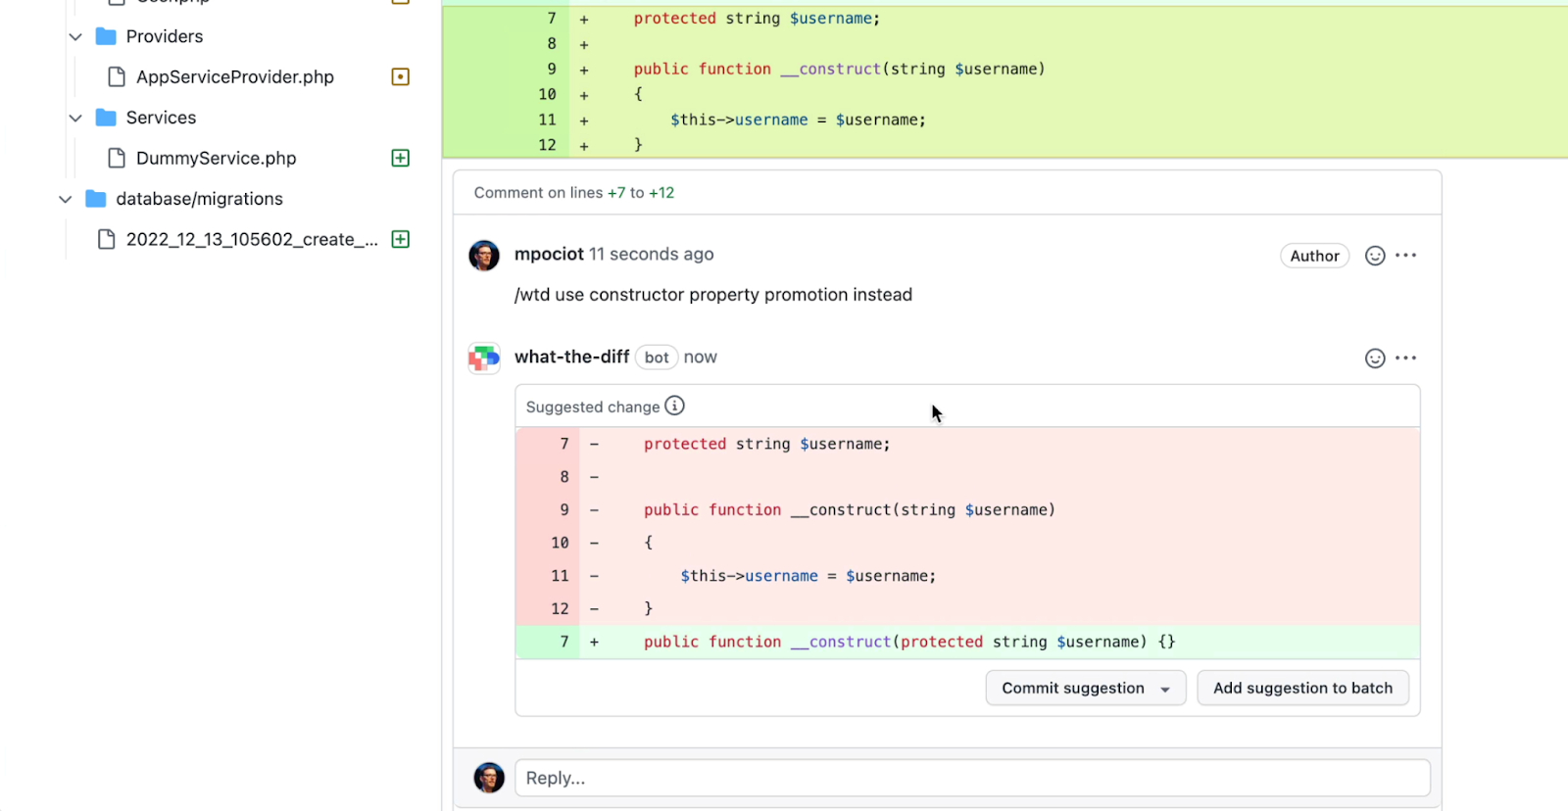Click the added icon next to the migration file
The height and width of the screenshot is (811, 1568).
(400, 239)
